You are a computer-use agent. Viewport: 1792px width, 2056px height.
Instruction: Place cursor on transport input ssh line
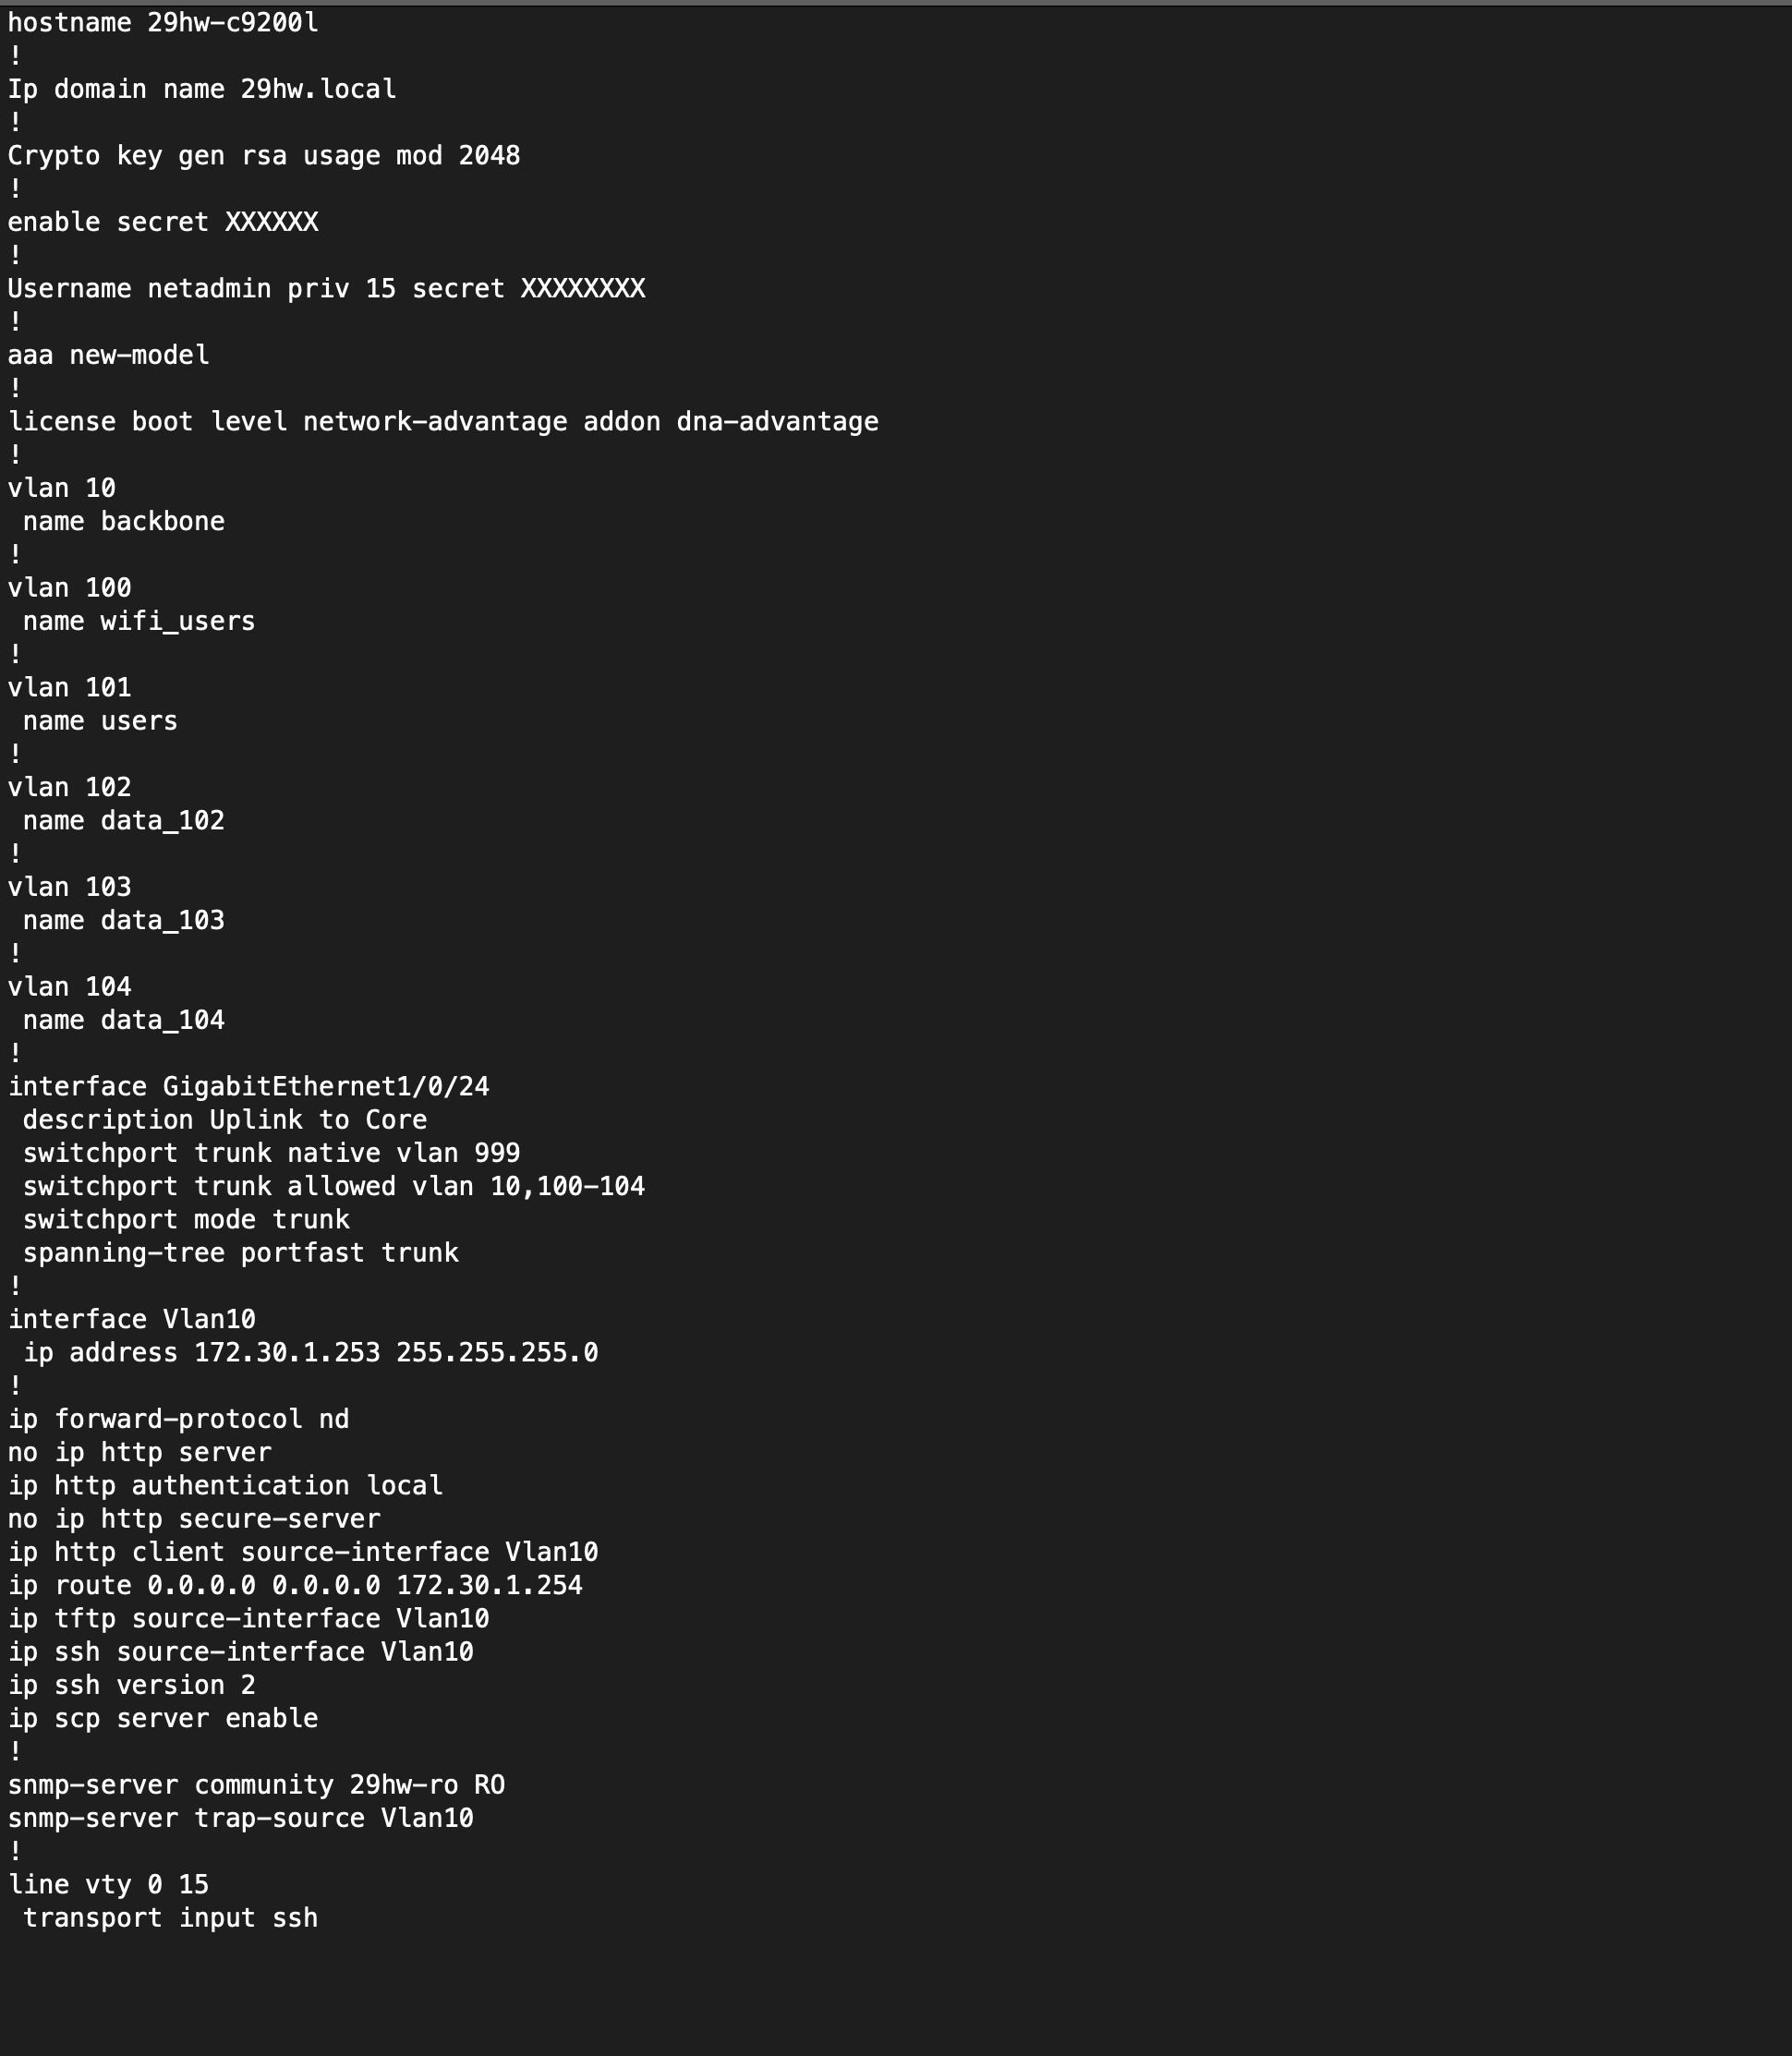point(171,1918)
